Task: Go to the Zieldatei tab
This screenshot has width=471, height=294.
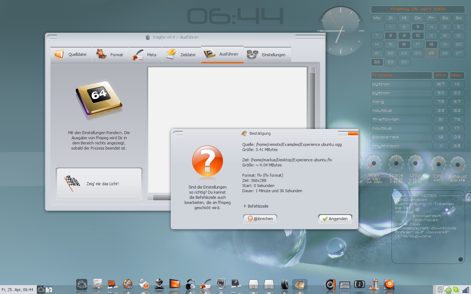Action: coord(181,54)
